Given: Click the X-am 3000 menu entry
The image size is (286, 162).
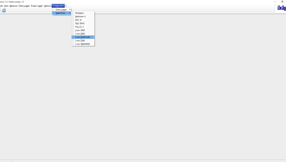Looking at the screenshot, I should pyautogui.click(x=80, y=34).
